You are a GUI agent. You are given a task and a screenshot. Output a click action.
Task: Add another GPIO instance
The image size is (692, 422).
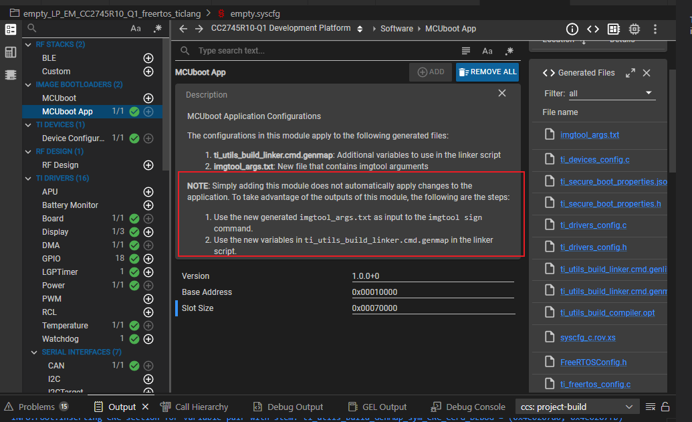point(148,259)
